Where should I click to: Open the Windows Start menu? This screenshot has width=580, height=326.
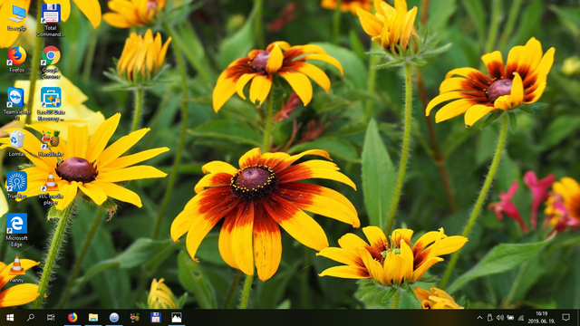point(10,318)
